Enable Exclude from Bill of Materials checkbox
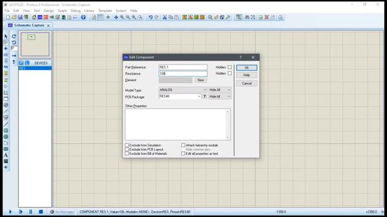Viewport: 387px width, 217px height. tap(127, 154)
